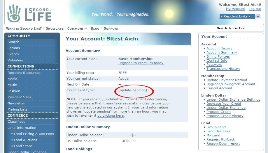The width and height of the screenshot is (268, 153).
Task: Click the Second Life hand logo
Action: click(14, 13)
